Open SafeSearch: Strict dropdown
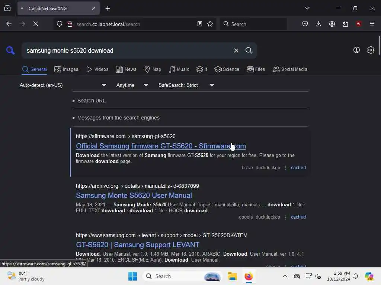 pyautogui.click(x=186, y=85)
